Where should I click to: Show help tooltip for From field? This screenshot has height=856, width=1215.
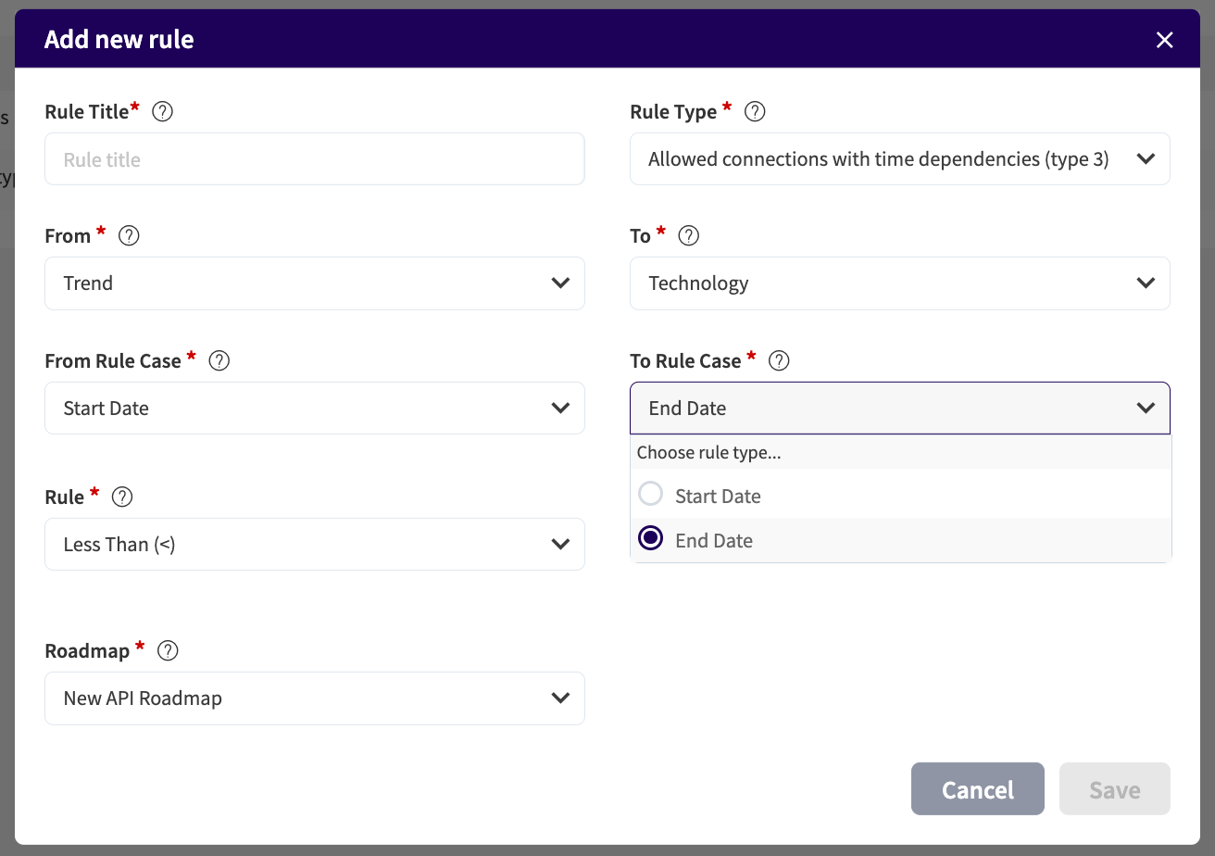tap(129, 236)
